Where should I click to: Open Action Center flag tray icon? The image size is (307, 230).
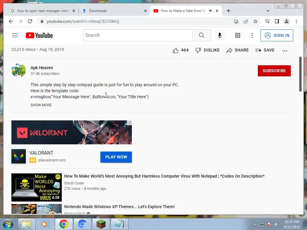coord(270,225)
